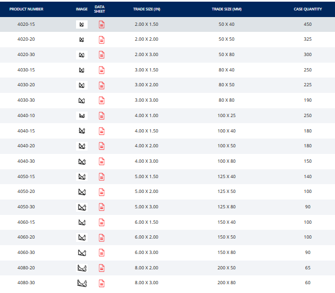Open product image for 4080-20
Screen dimensions: 335x293
(x=82, y=268)
